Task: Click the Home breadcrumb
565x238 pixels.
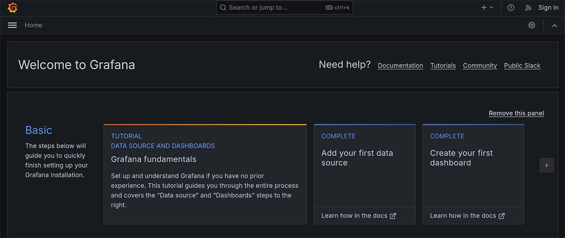Action: click(x=33, y=25)
